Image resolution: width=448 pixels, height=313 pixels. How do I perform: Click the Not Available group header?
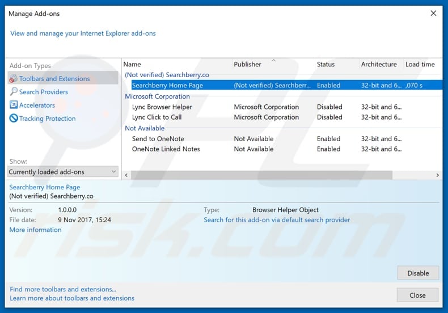(145, 128)
